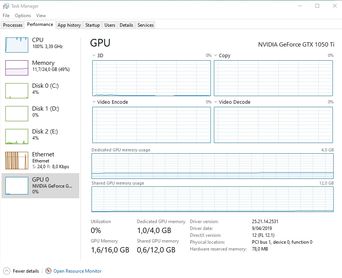The width and height of the screenshot is (342, 278).
Task: Select the CPU usage graph thumbnail
Action: pyautogui.click(x=17, y=45)
